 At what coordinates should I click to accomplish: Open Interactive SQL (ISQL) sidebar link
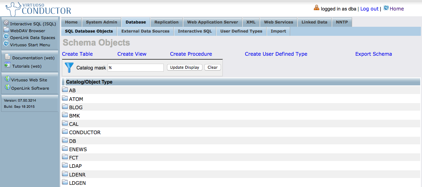tap(33, 24)
